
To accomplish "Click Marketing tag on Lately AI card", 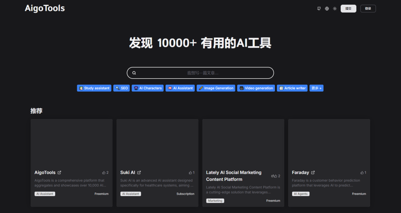I will tap(215, 201).
